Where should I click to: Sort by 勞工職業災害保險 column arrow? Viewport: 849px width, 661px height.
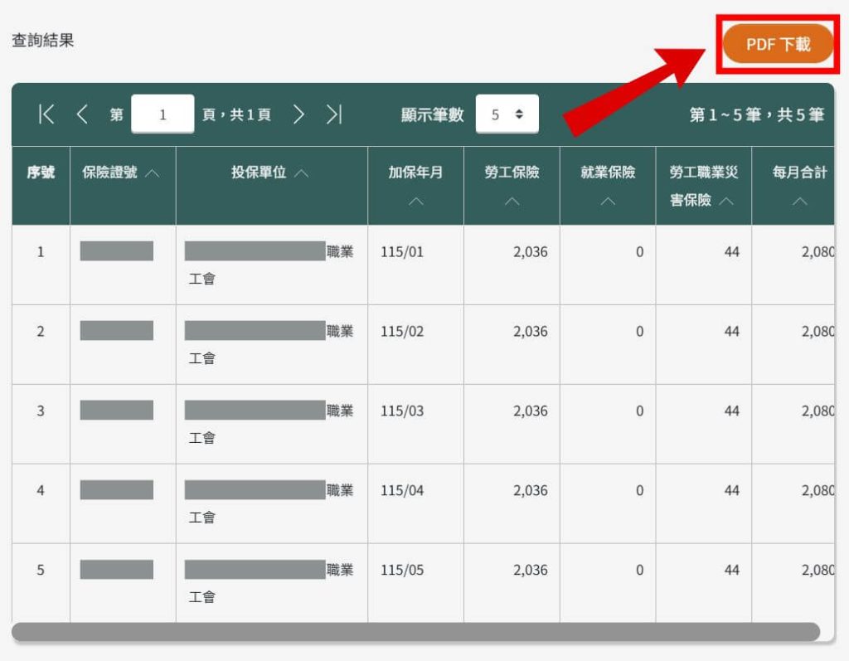coord(726,201)
